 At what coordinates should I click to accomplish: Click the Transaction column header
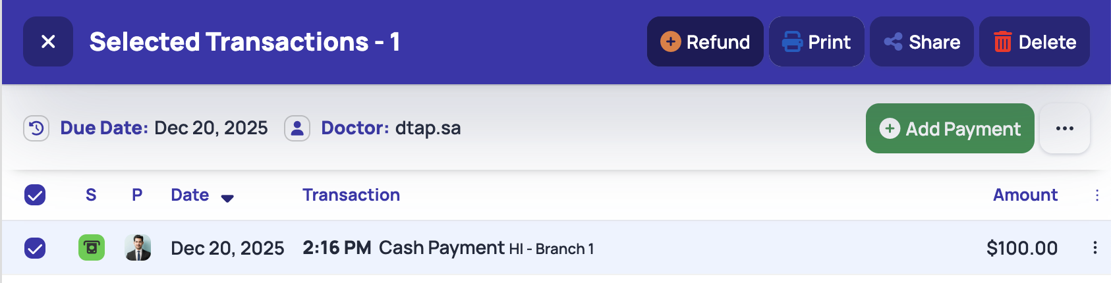[x=351, y=195]
